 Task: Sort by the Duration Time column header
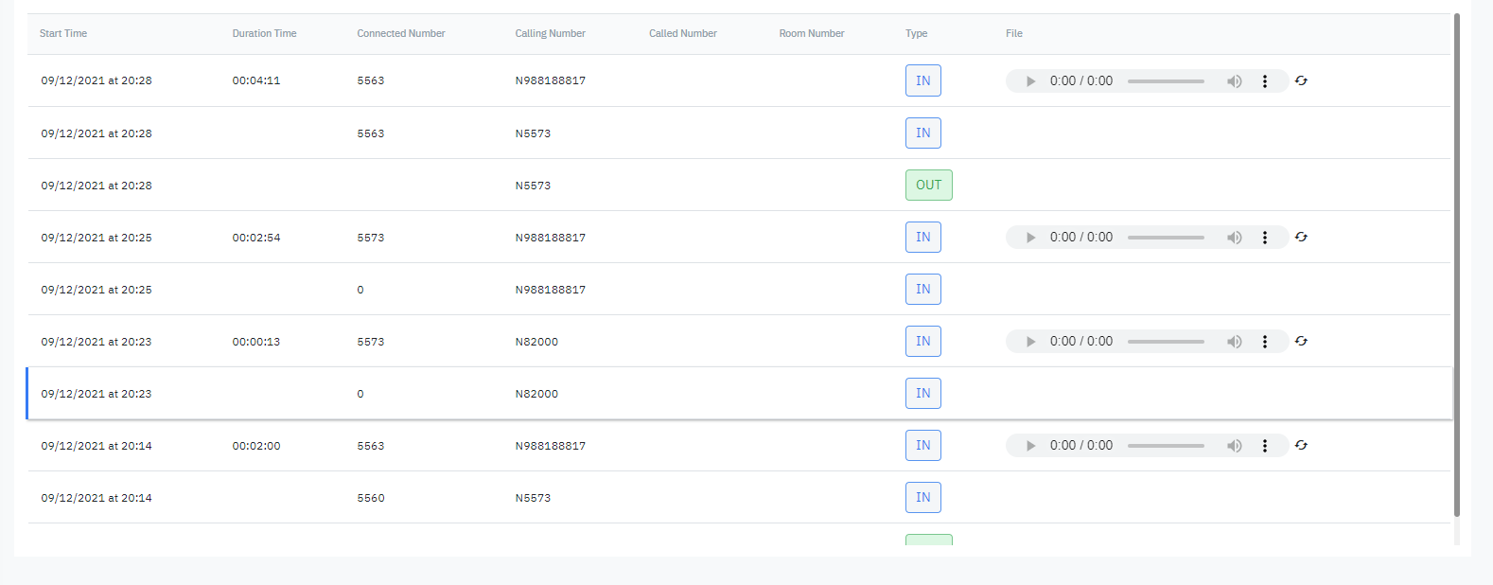(264, 33)
